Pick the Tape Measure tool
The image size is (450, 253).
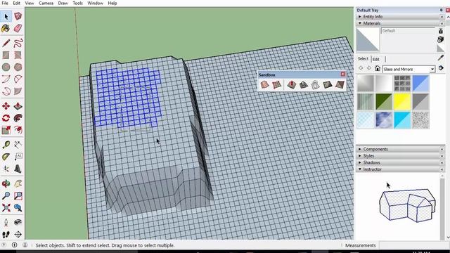coord(6,145)
